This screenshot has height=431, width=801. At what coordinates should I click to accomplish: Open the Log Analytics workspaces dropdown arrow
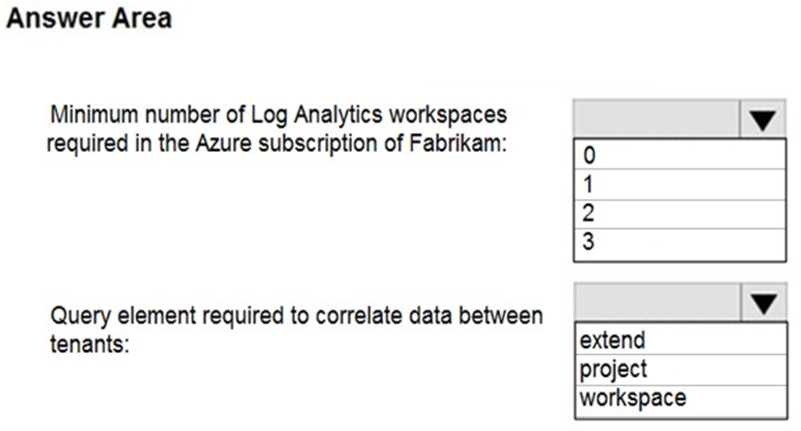762,119
